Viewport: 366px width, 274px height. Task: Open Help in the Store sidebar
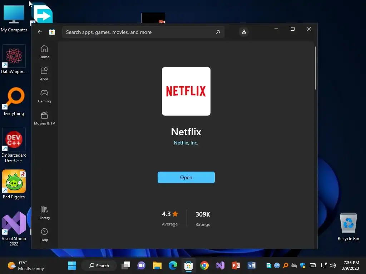coord(44,235)
